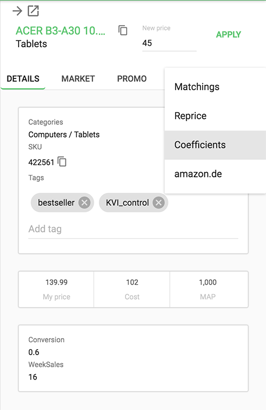
Task: Remove the KVI_control tag
Action: click(x=159, y=203)
